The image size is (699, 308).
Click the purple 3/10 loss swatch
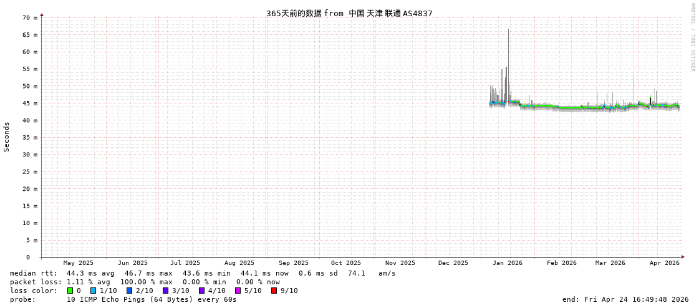(x=165, y=291)
